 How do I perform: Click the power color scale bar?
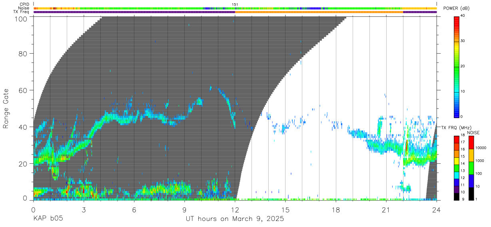tap(457, 66)
